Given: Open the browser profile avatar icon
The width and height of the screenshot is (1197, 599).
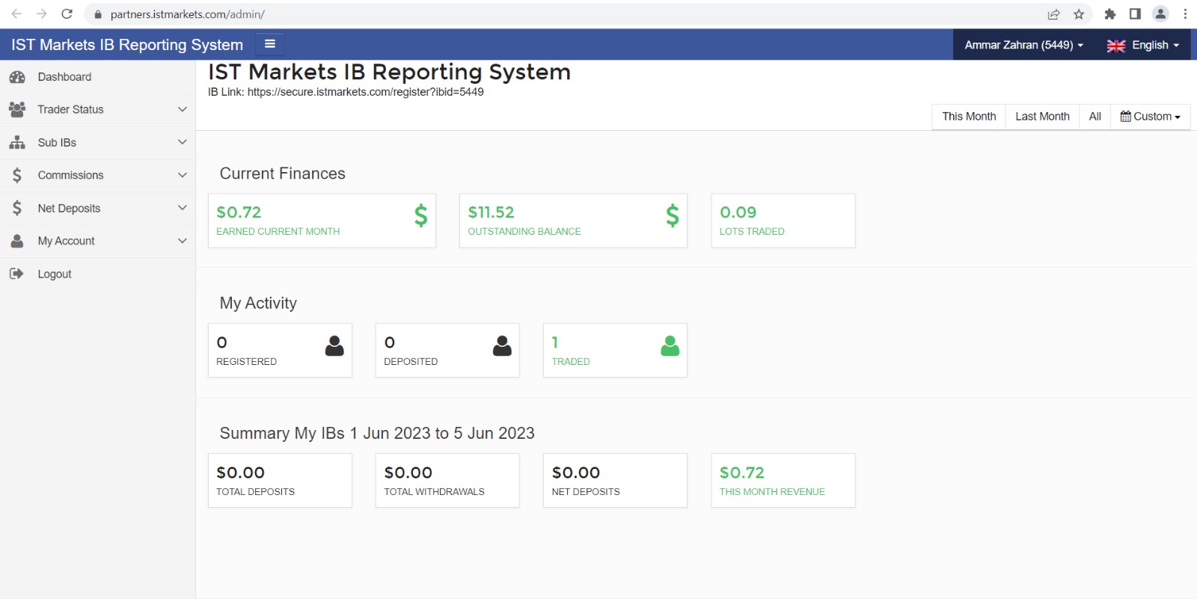Looking at the screenshot, I should tap(1160, 13).
